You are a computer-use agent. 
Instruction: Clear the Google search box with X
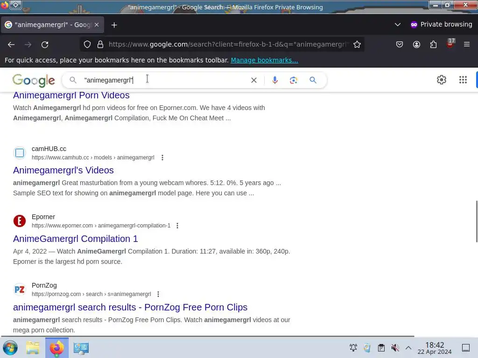point(253,80)
